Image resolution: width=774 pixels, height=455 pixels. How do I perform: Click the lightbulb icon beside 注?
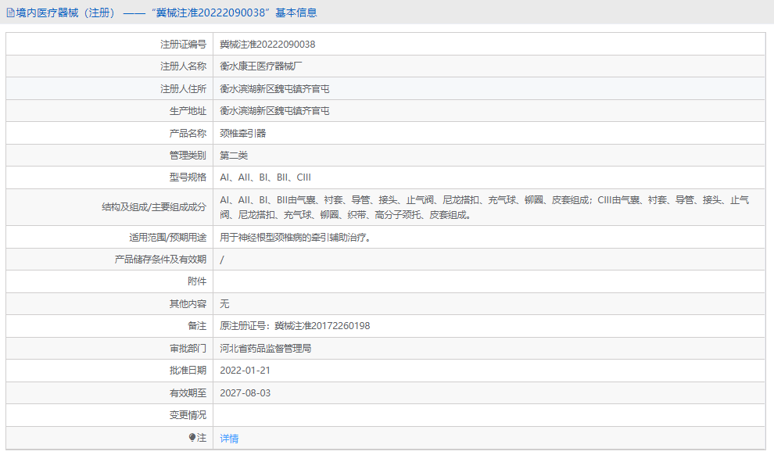[192, 438]
